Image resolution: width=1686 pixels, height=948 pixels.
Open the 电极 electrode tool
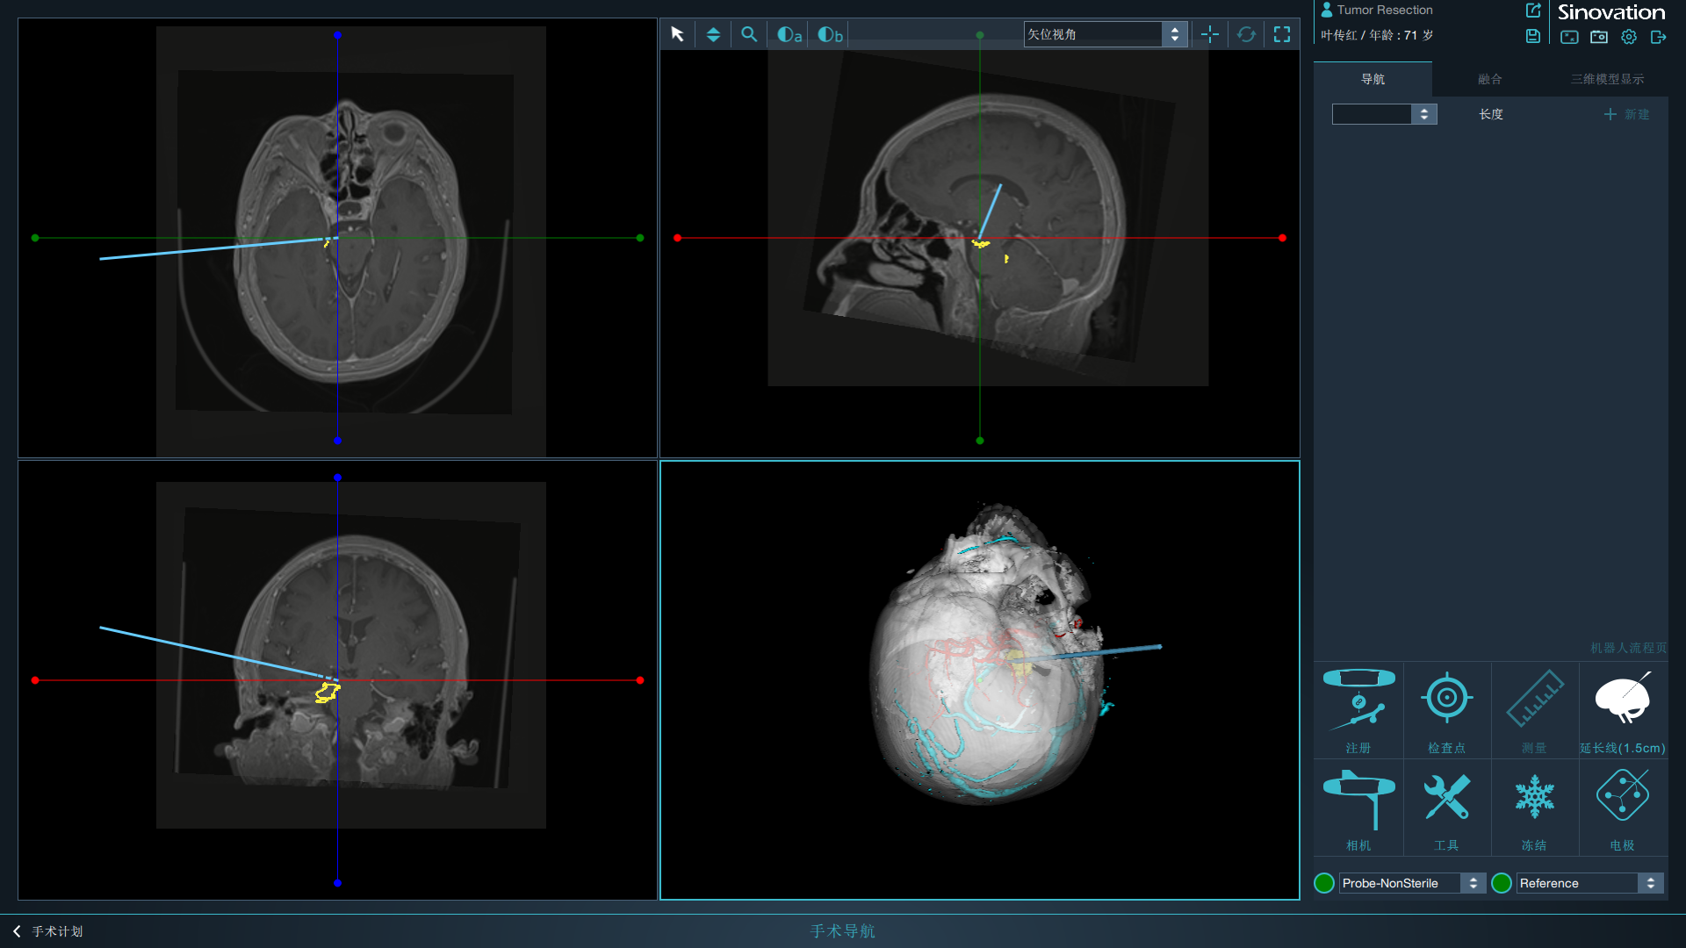click(1623, 808)
